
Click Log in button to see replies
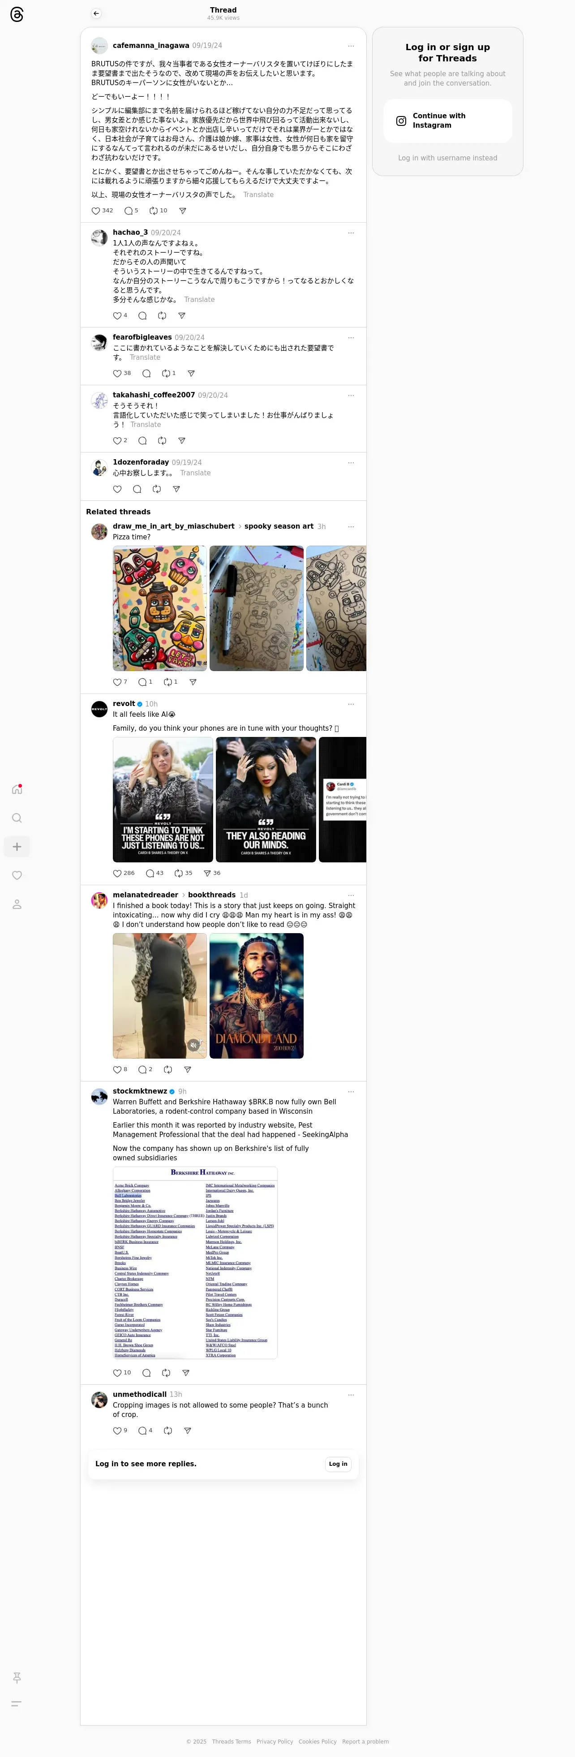[x=338, y=1464]
